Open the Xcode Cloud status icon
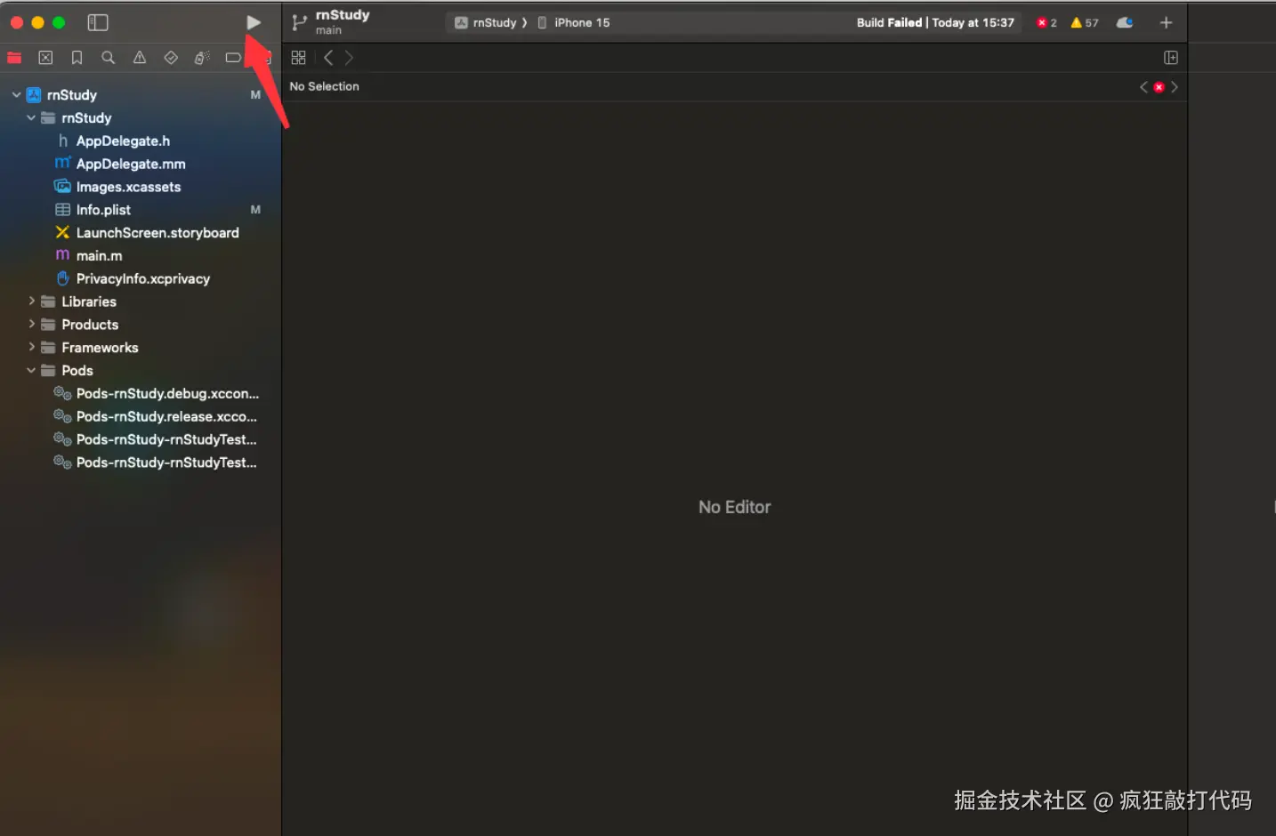The height and width of the screenshot is (836, 1276). (1125, 23)
